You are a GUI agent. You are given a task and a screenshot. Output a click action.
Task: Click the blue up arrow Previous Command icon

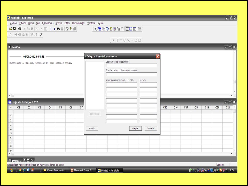tap(51, 29)
